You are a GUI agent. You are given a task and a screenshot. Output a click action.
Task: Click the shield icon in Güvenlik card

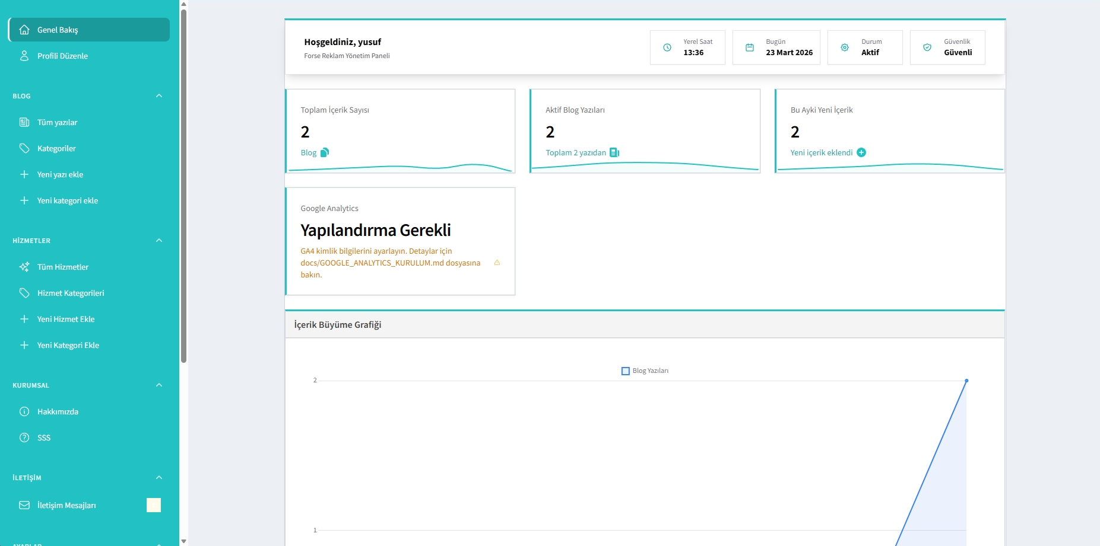click(x=927, y=47)
